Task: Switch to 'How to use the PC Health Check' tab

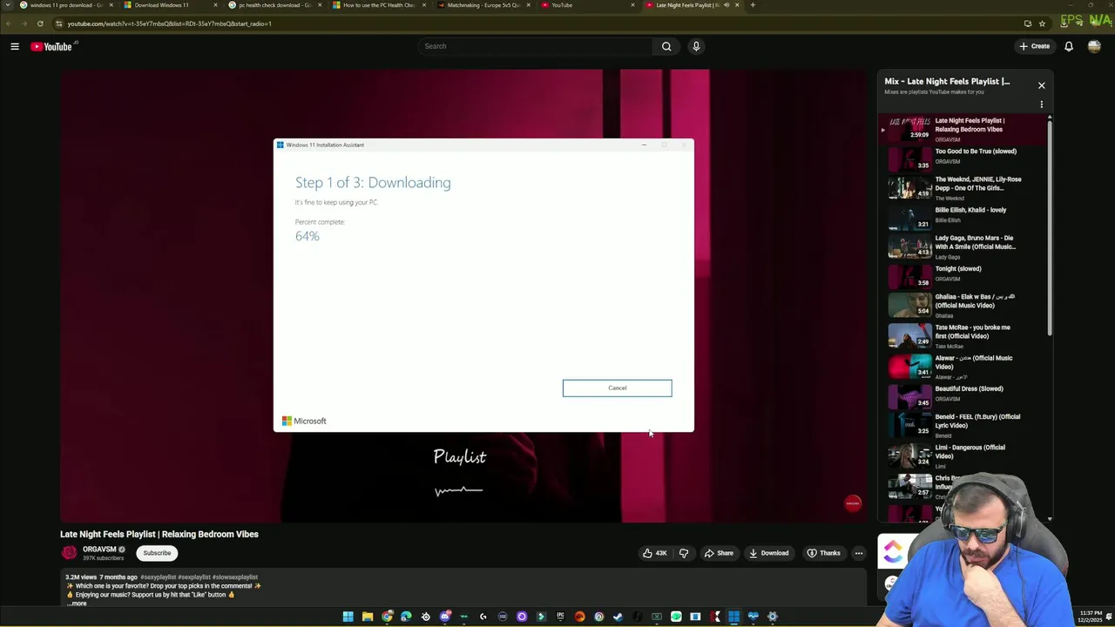Action: [378, 5]
